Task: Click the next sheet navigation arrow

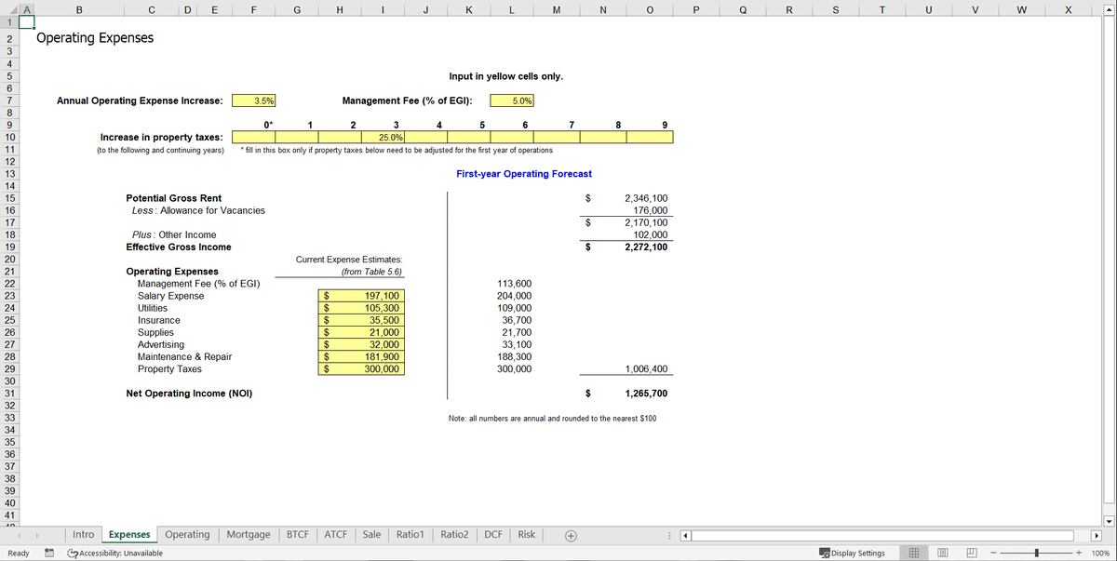Action: (35, 534)
